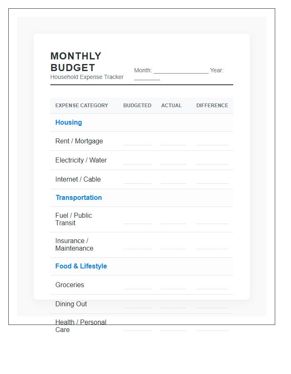Viewport: 291px width, 374px height.
Task: Click the Fuel / Public Transit row label
Action: point(74,219)
